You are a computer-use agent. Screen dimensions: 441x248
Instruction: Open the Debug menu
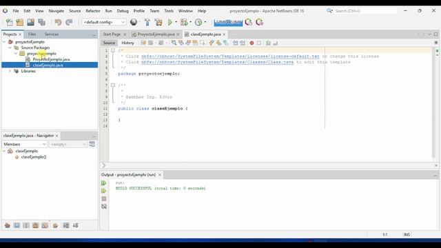123,11
